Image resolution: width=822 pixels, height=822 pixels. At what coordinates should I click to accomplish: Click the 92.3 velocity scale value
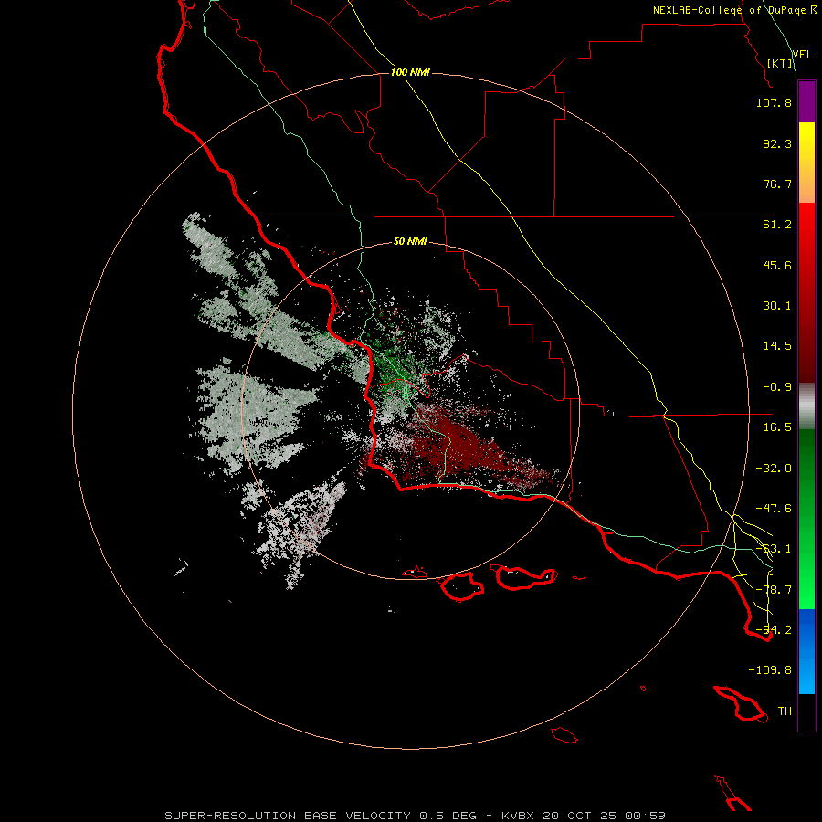click(777, 143)
